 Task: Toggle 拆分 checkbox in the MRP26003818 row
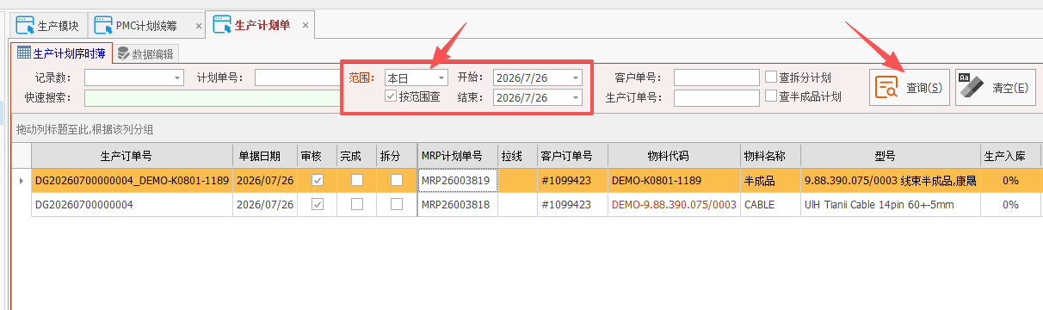(397, 204)
